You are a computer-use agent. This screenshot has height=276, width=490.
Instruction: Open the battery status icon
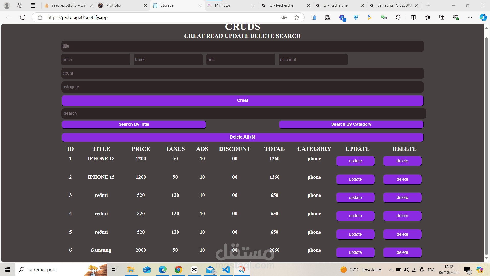(399, 270)
